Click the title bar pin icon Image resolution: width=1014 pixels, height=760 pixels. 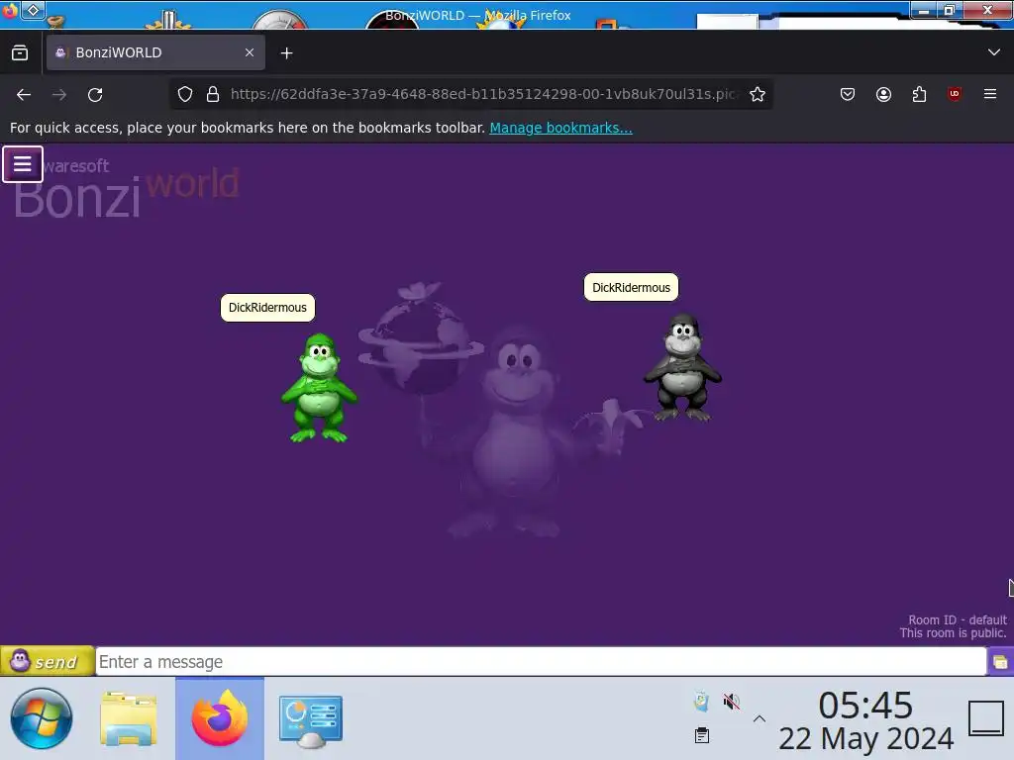pyautogui.click(x=33, y=10)
